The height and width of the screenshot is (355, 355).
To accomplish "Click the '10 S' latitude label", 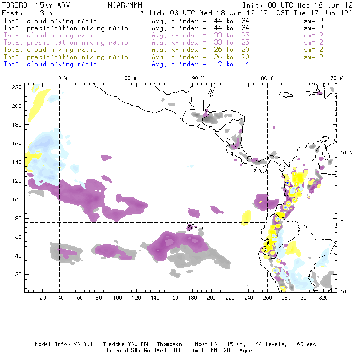I will click(x=346, y=292).
